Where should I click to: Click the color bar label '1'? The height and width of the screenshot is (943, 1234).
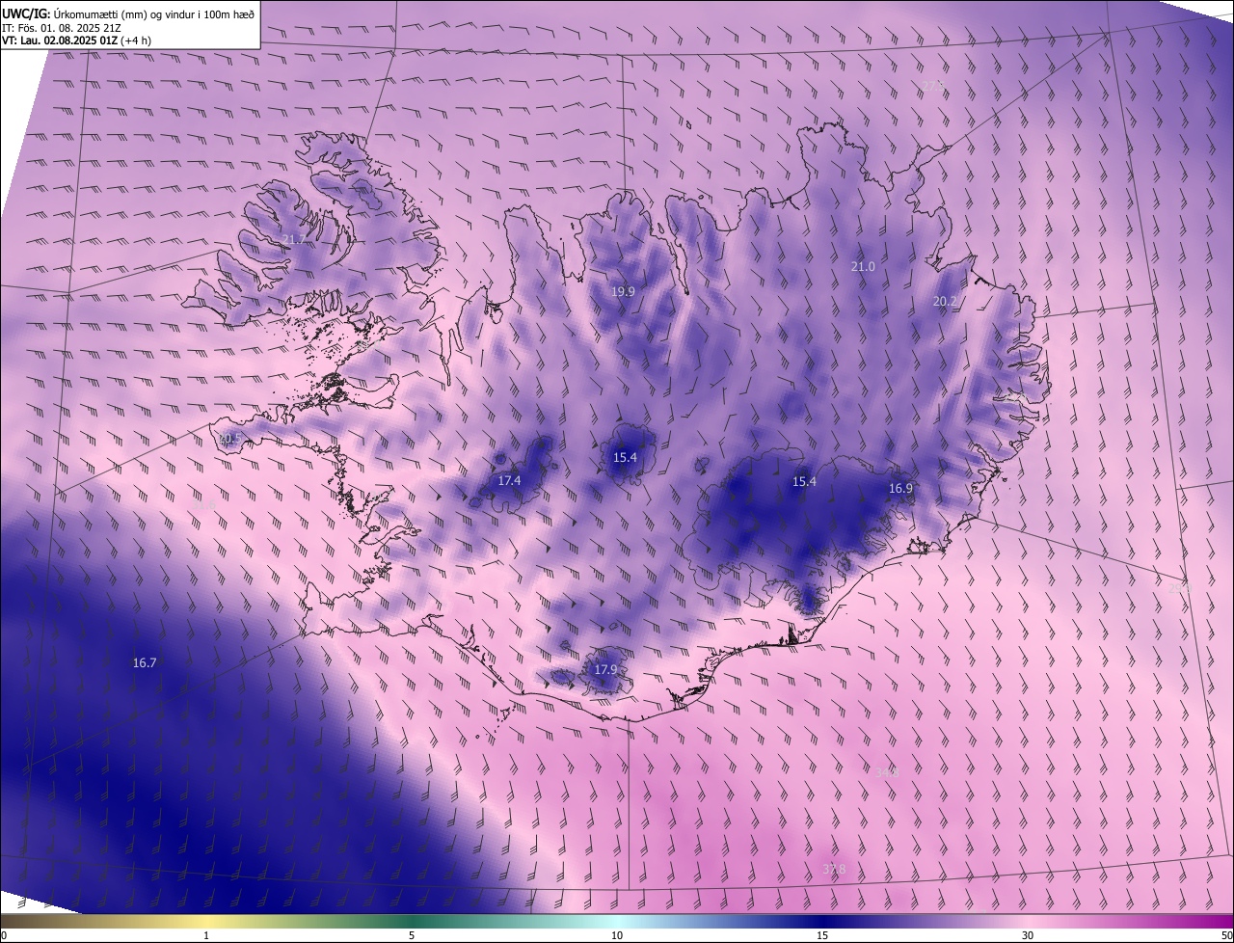click(206, 935)
